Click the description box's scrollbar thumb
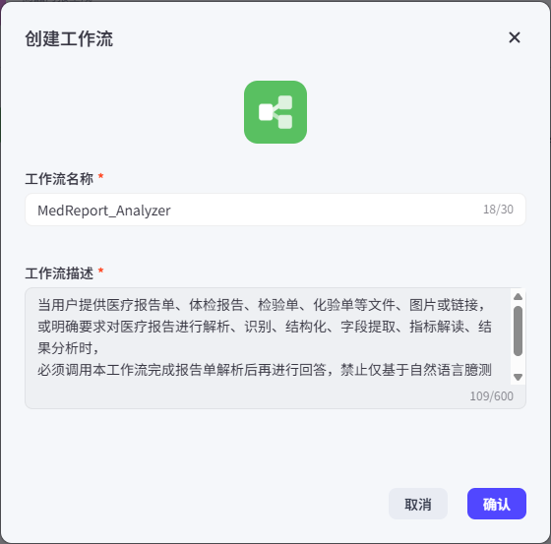The height and width of the screenshot is (544, 551). [518, 332]
